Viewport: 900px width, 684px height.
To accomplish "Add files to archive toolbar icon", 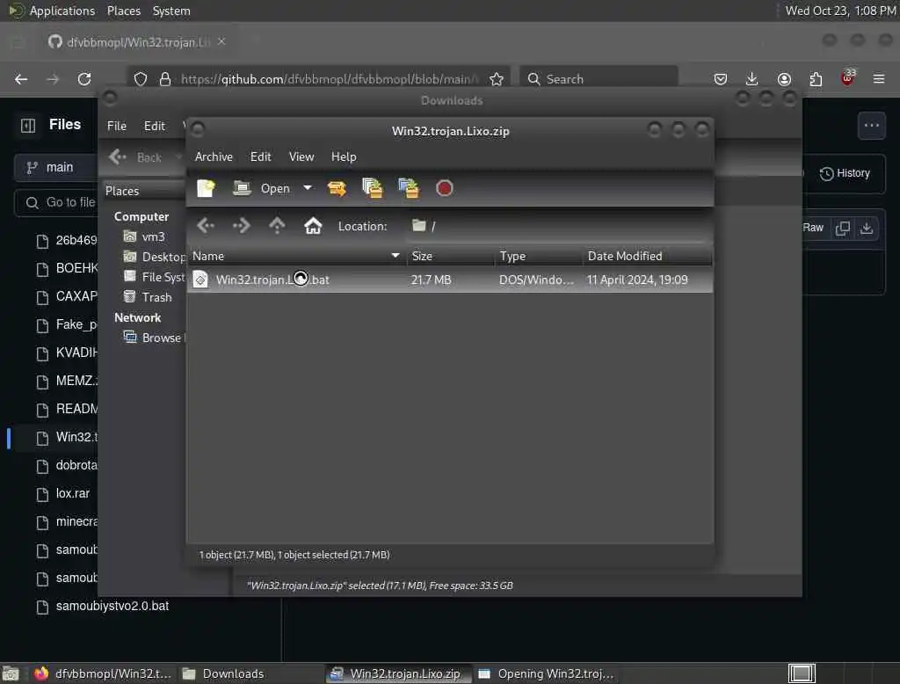I will pyautogui.click(x=372, y=188).
